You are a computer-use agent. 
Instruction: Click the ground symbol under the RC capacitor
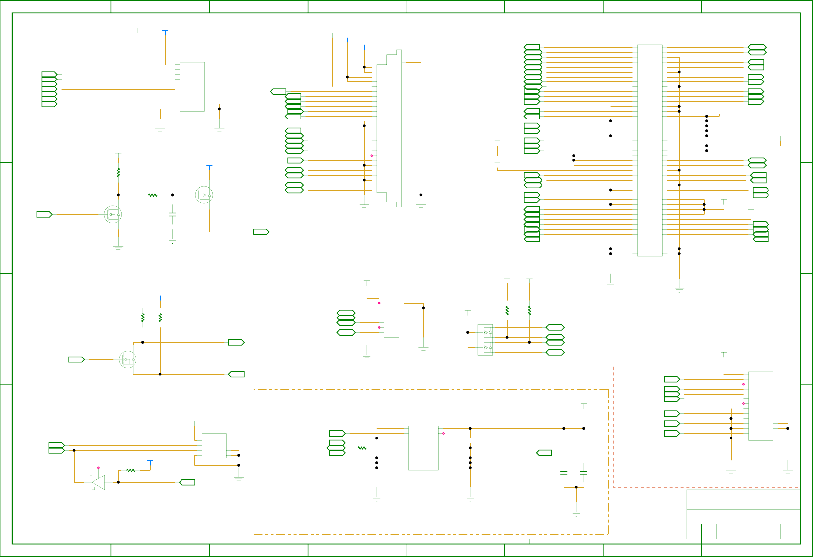[172, 241]
